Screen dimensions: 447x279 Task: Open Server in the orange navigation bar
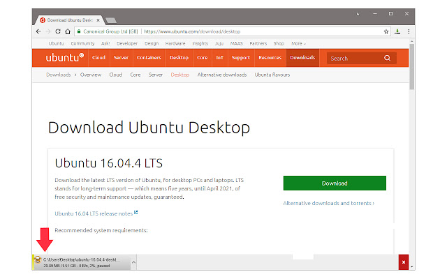click(x=121, y=57)
